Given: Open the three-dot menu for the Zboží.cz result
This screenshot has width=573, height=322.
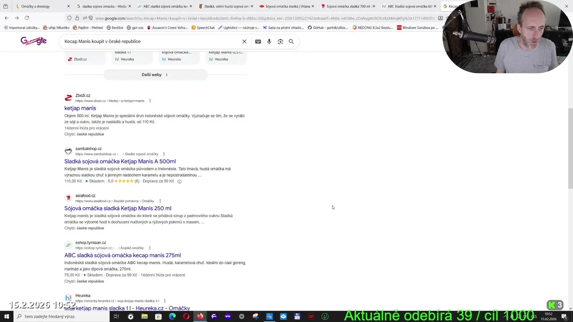Looking at the screenshot, I should [x=150, y=101].
